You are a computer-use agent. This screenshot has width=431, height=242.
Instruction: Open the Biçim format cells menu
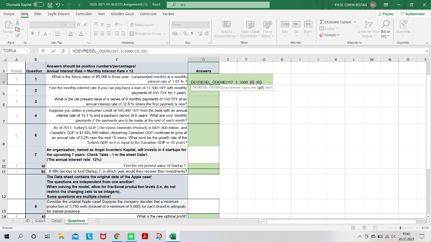click(308, 29)
